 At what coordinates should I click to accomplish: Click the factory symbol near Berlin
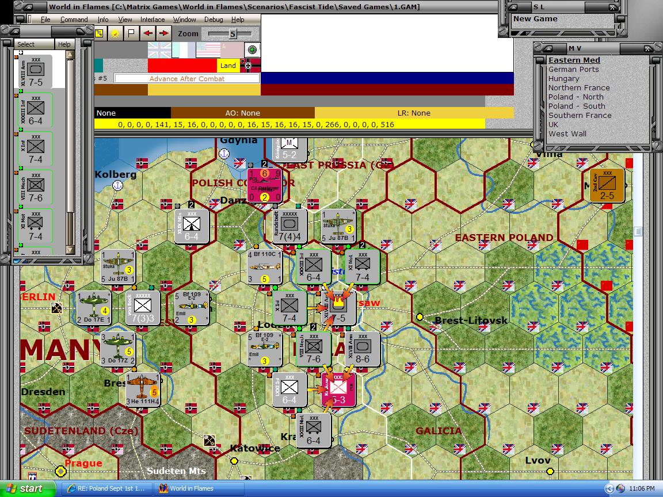[x=56, y=308]
